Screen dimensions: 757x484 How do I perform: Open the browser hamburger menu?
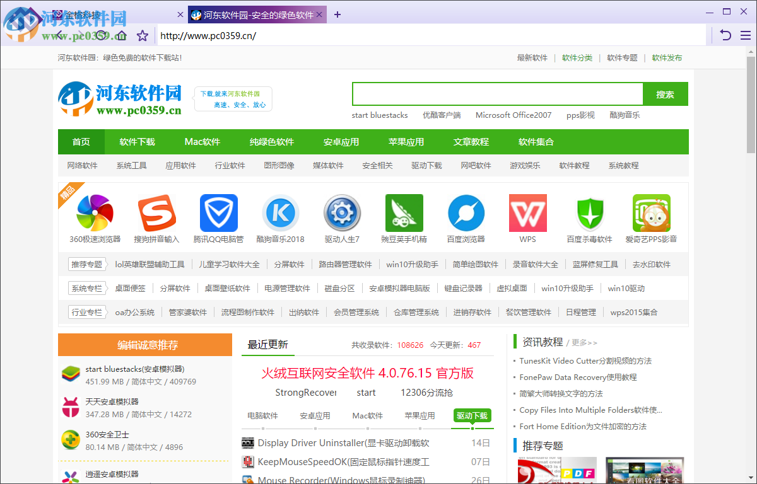(745, 35)
